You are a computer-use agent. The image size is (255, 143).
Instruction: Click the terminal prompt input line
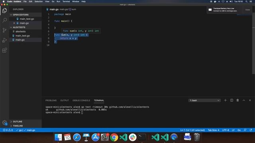pos(65,112)
